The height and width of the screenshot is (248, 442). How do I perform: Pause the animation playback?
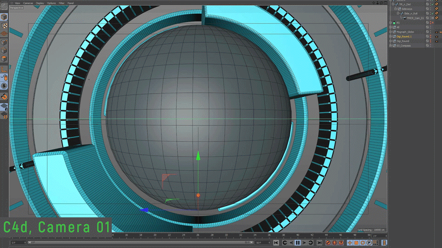coord(297,242)
